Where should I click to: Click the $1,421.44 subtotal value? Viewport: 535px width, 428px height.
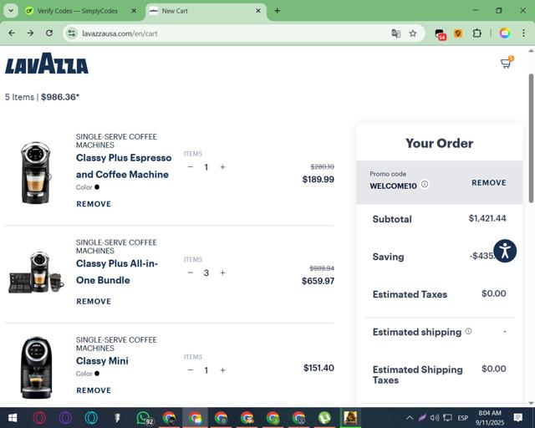coord(487,218)
